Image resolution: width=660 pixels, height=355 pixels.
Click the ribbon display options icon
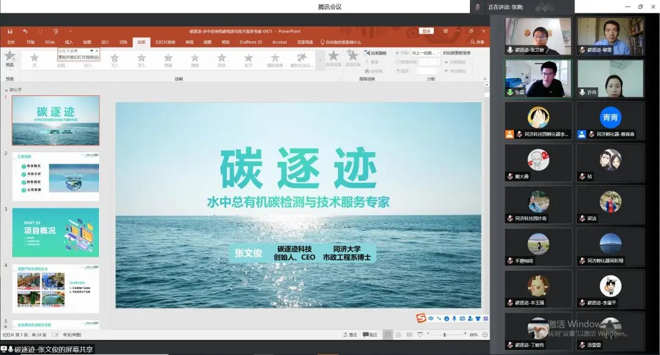click(x=446, y=31)
